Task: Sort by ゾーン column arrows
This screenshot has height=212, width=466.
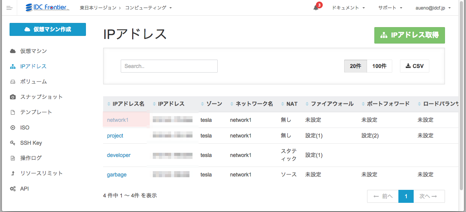Action: point(202,104)
